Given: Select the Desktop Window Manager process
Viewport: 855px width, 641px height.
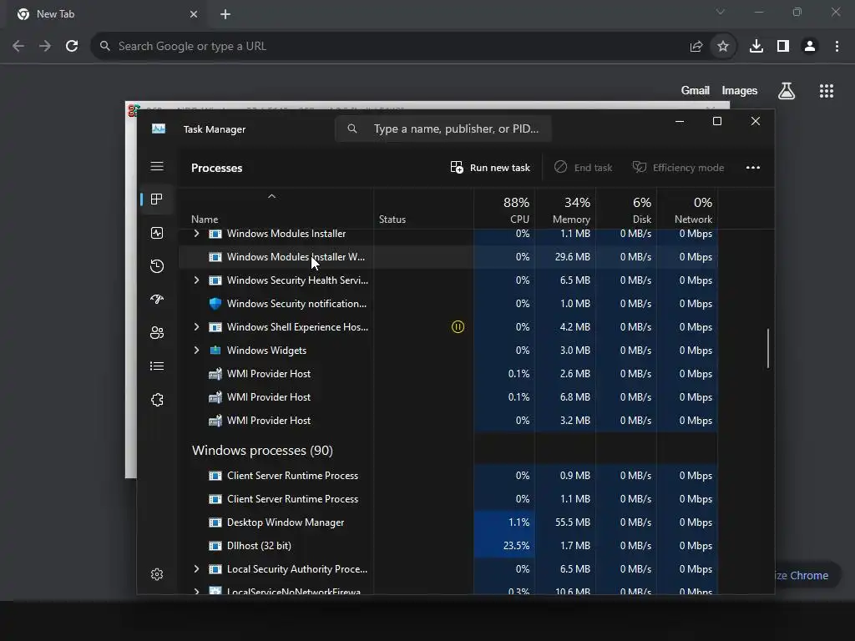Looking at the screenshot, I should pos(448,522).
